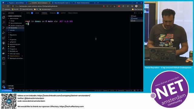This screenshot has height=109, width=194.
Task: Open the browser profile avatar
Action: (x=136, y=6)
